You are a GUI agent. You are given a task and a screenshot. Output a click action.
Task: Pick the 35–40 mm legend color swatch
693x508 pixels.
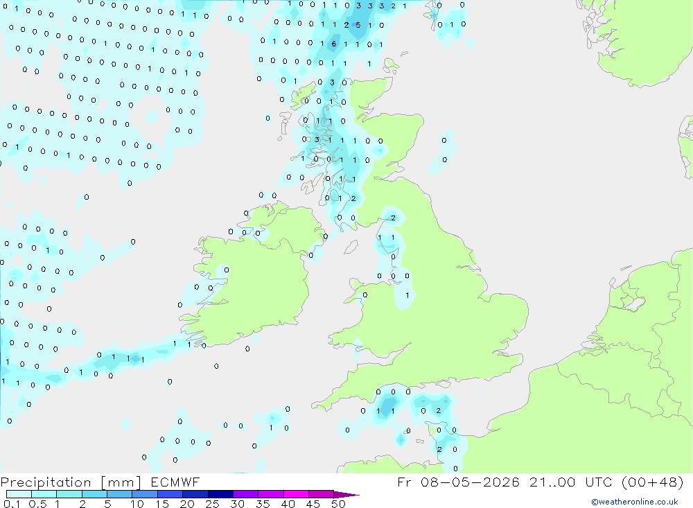tap(270, 494)
